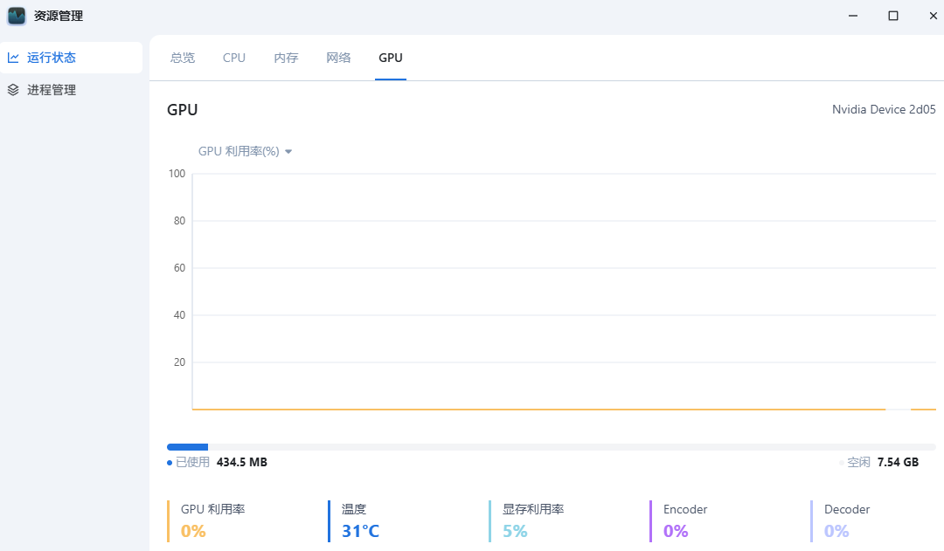
Task: Click the GPU memory usage progress bar
Action: click(551, 447)
